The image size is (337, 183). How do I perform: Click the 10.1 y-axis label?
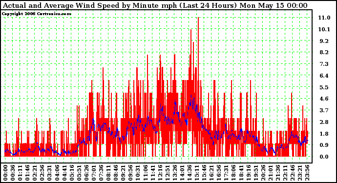[324, 29]
